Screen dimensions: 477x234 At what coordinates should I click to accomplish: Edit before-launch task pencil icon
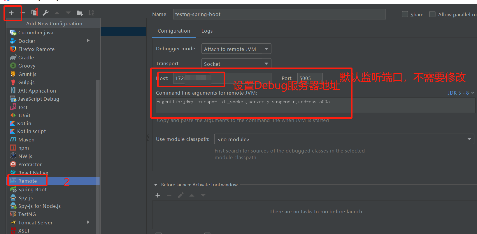(x=180, y=195)
